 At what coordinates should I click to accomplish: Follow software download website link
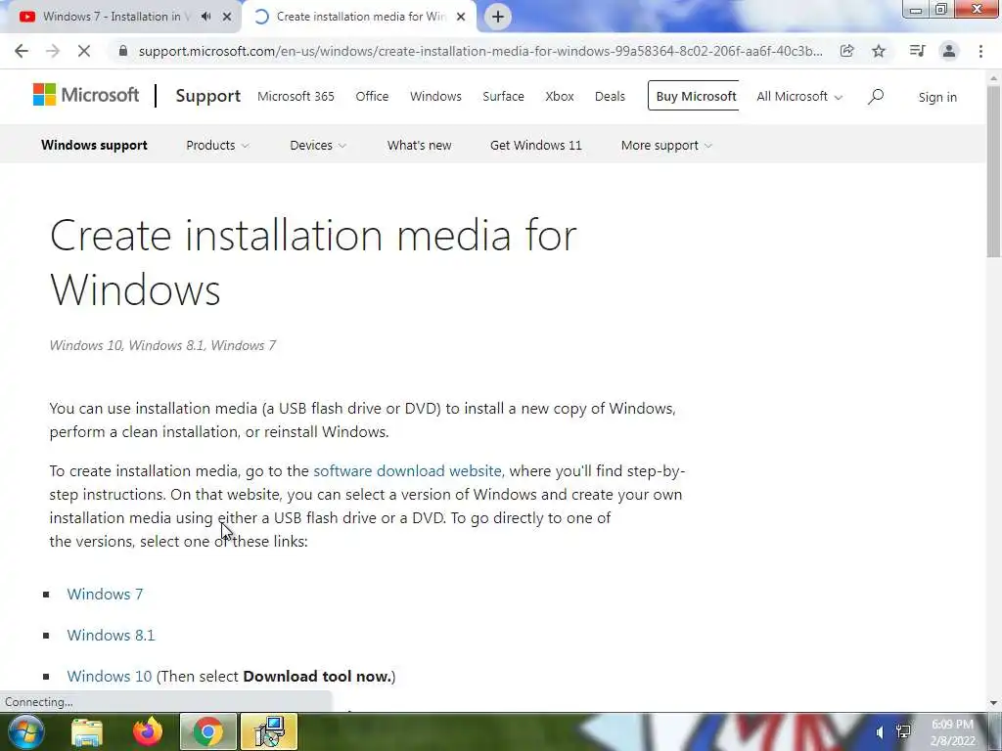pos(409,471)
